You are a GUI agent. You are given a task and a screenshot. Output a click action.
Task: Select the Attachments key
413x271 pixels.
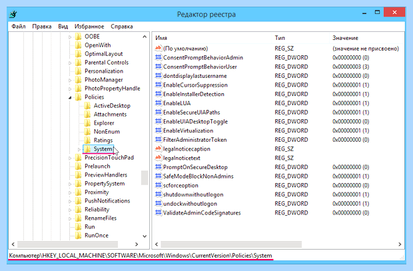[110, 115]
